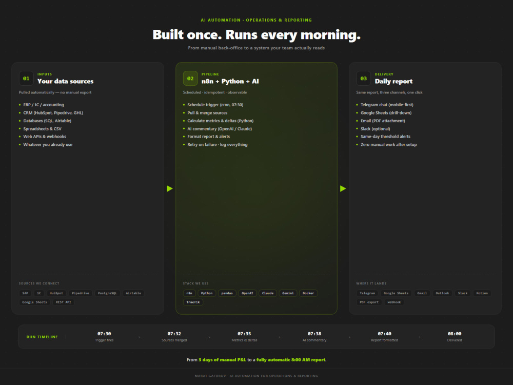Click 'Telegram chat (mobile-first)' list item
Screen dimensions: 513x385
(387, 105)
